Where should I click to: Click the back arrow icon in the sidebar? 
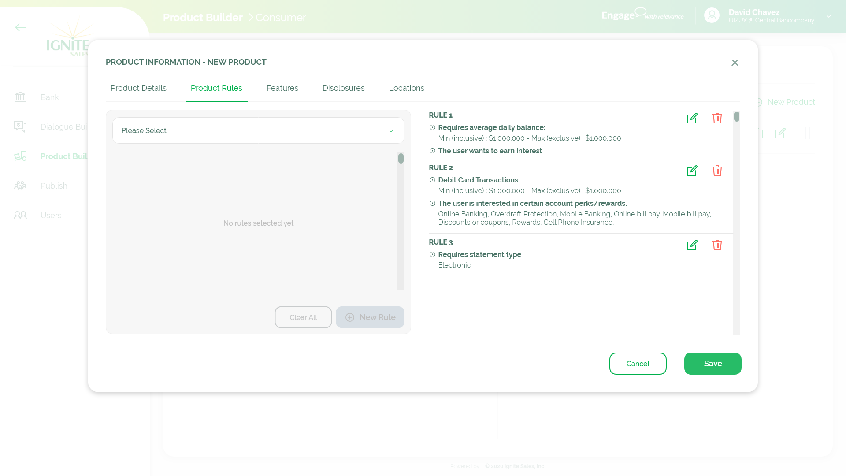(20, 27)
